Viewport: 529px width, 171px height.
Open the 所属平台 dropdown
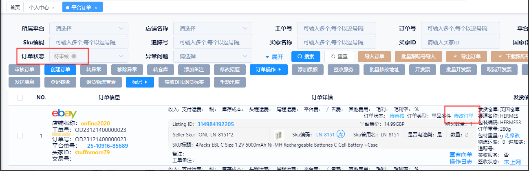click(89, 28)
